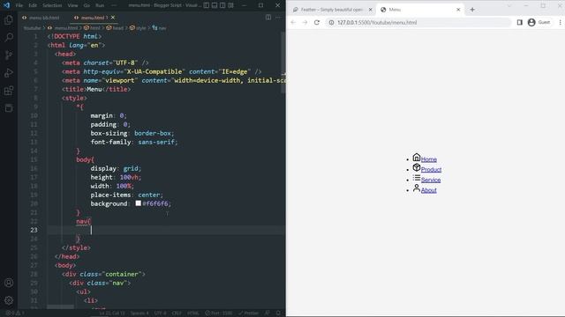This screenshot has height=317, width=565.
Task: Close the Menu browser tab
Action: 458,10
